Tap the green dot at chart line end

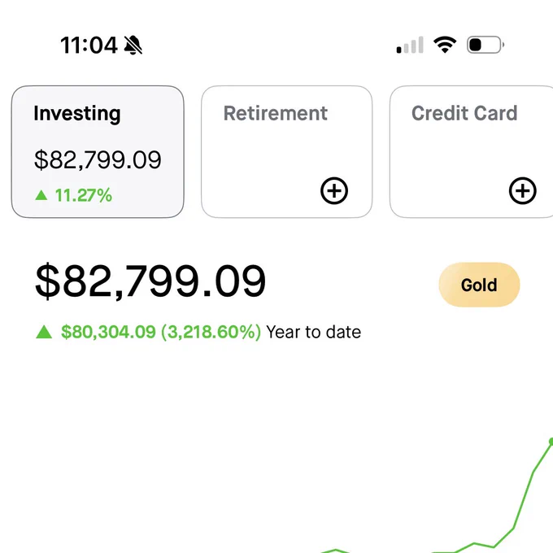pyautogui.click(x=551, y=442)
